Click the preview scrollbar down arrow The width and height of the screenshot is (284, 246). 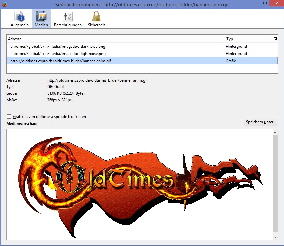point(275,237)
